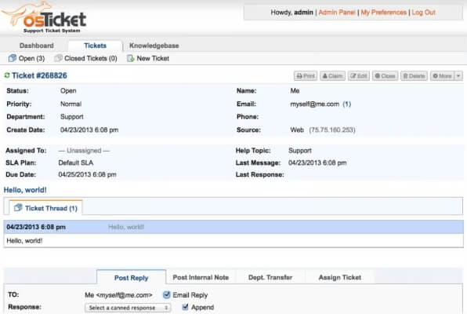Click the New Ticket icon
467x314 pixels.
pyautogui.click(x=130, y=58)
